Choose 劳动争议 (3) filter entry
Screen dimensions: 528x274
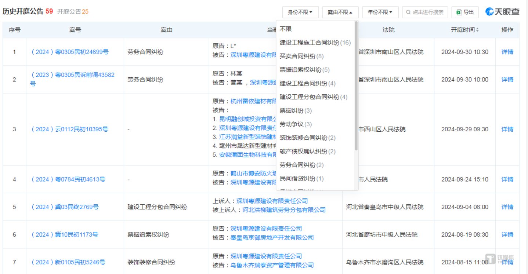(296, 124)
